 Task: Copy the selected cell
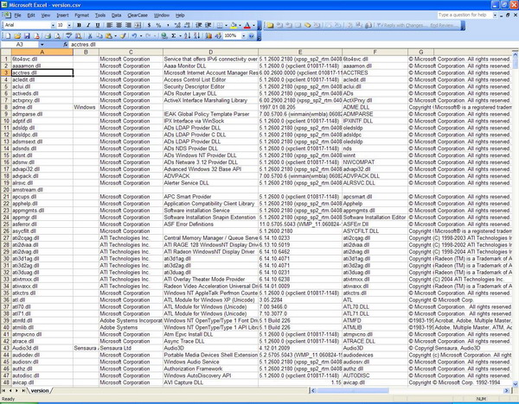[99, 36]
